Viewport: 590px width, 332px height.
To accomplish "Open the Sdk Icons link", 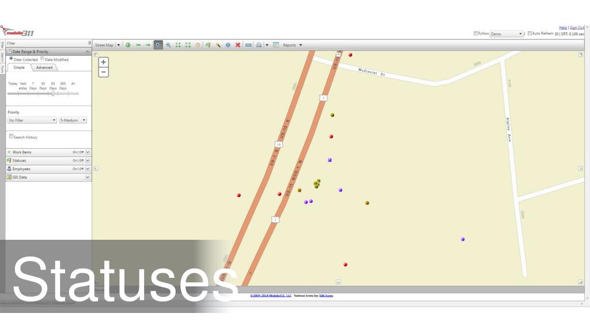I will coord(326,296).
